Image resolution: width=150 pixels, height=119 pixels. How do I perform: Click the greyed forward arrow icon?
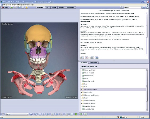(x=15, y=7)
